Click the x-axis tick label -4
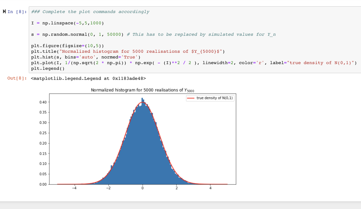This screenshot has width=361, height=209. pyautogui.click(x=75, y=188)
